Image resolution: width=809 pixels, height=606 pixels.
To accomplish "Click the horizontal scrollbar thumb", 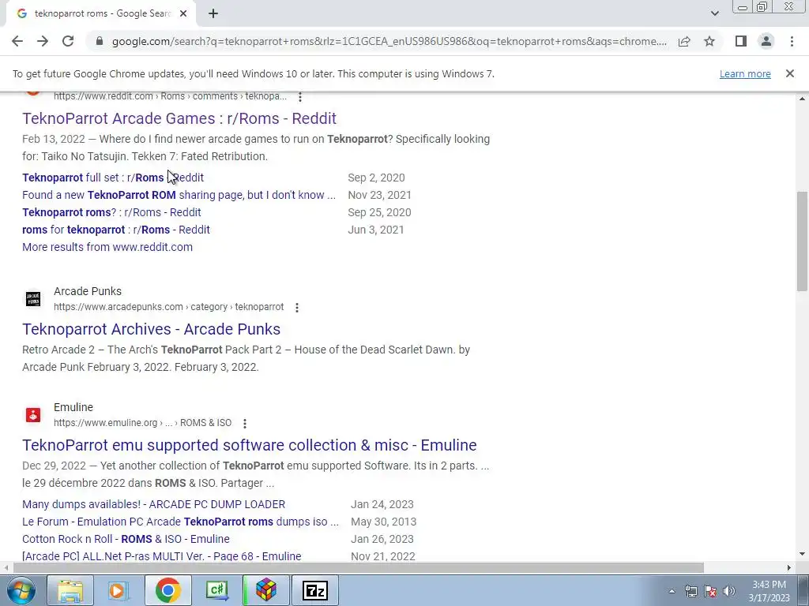I will 359,567.
